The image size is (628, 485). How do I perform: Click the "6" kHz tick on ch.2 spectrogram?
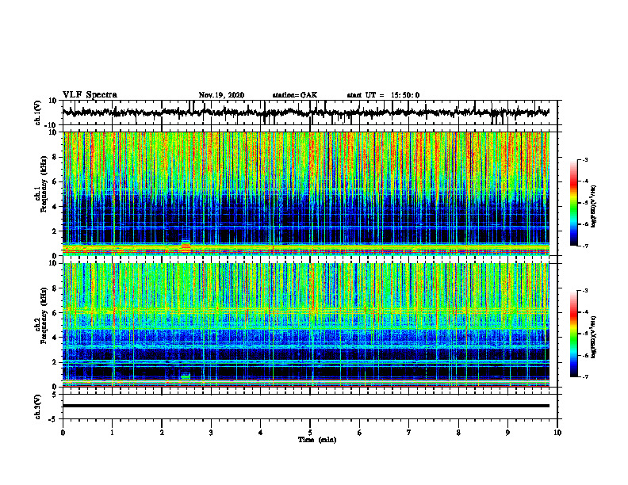click(55, 312)
